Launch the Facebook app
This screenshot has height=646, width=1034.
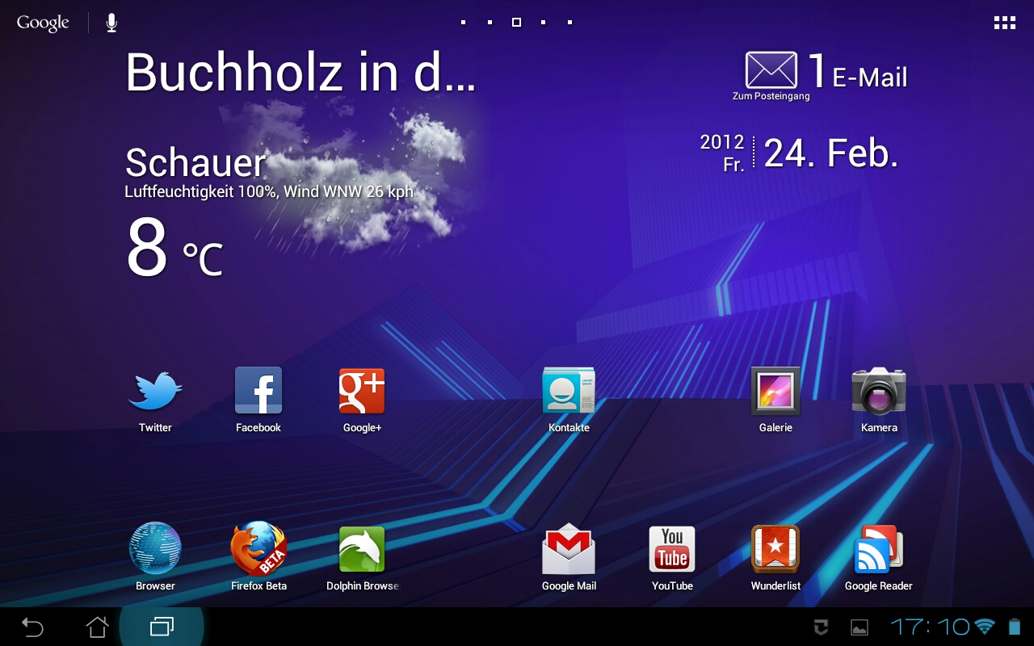258,391
